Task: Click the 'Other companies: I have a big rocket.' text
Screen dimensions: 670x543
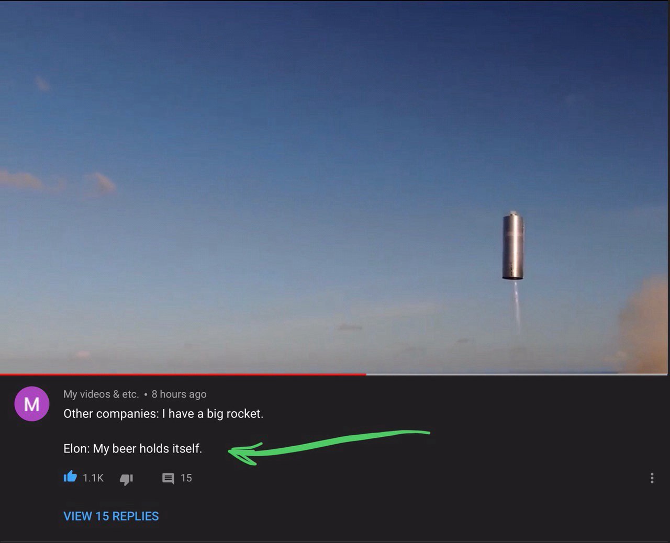Action: coord(163,414)
